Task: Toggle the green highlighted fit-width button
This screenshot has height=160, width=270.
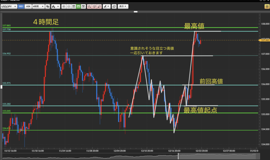Action: tap(78, 6)
